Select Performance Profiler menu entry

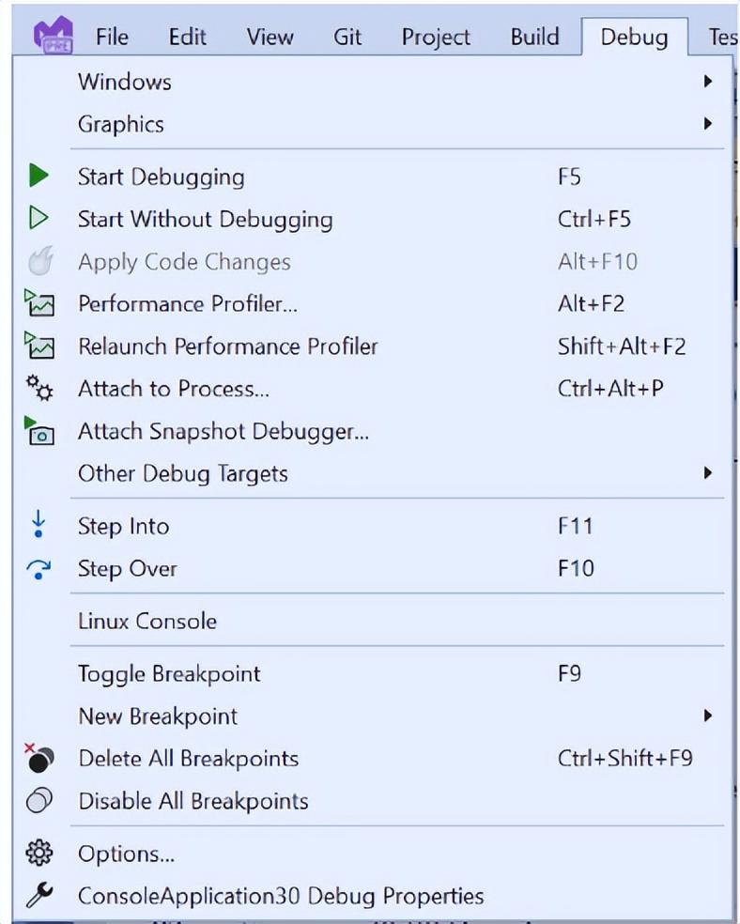pos(373,303)
